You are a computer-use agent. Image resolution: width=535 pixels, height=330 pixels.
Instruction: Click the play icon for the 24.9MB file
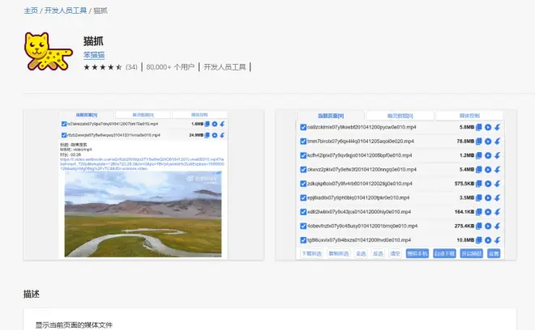point(214,135)
